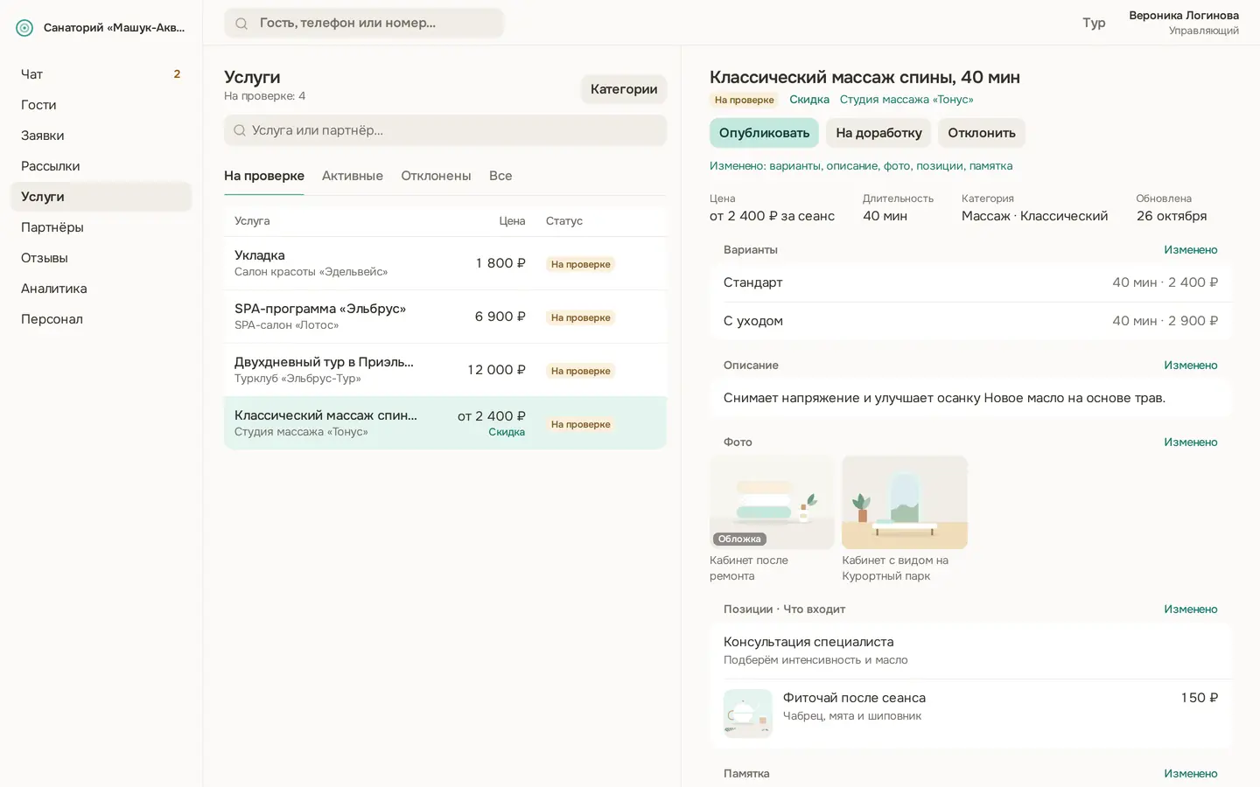Click the «Опубликовать» button
The image size is (1260, 787).
[764, 133]
